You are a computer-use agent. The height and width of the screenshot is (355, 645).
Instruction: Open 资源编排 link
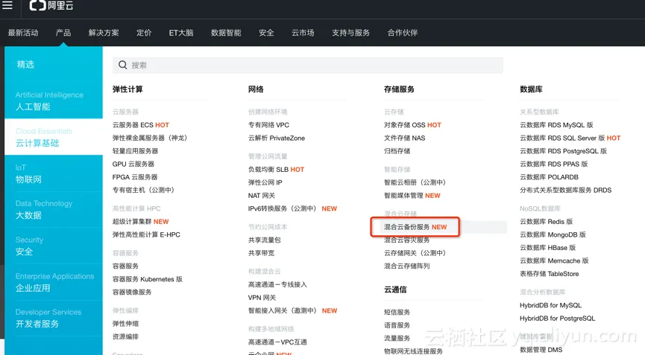point(125,336)
